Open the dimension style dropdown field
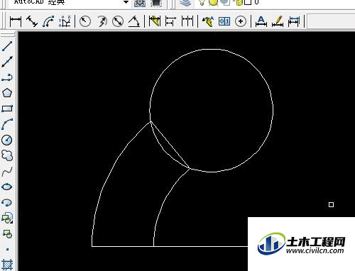The height and width of the screenshot is (271, 355). (332, 21)
